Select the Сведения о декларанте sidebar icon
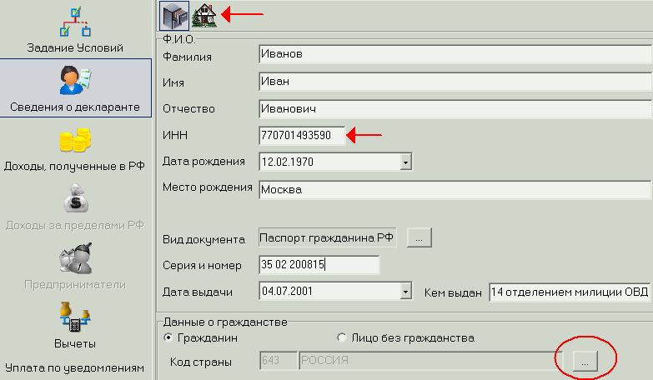653x380 pixels. 75,80
